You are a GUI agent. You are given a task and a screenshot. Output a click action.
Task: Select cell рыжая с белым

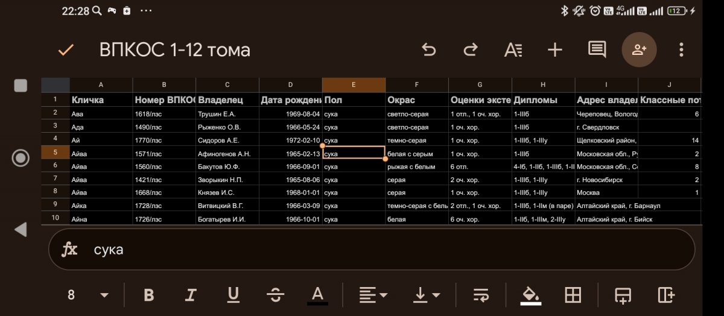[x=417, y=166]
